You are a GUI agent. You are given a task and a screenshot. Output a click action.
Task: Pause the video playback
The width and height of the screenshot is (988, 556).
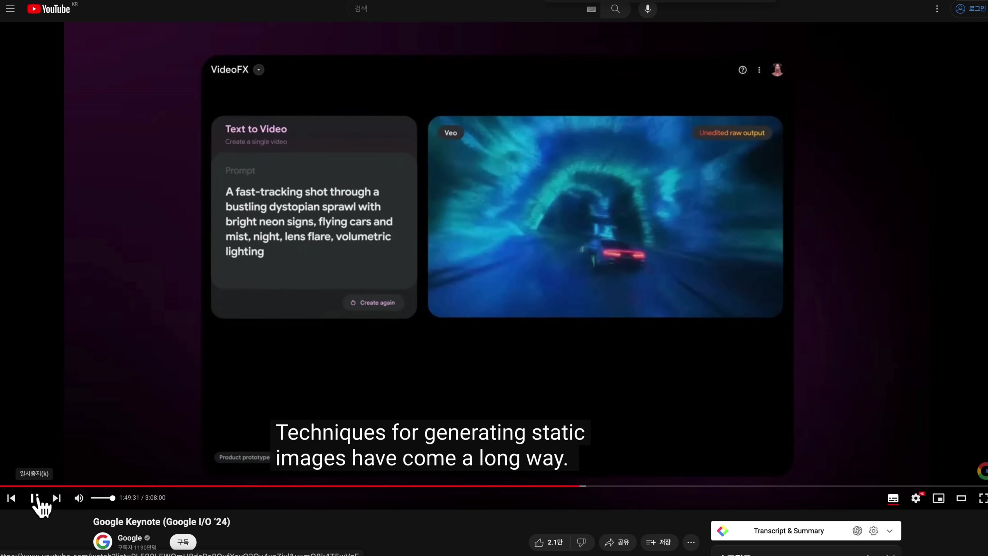(x=35, y=498)
